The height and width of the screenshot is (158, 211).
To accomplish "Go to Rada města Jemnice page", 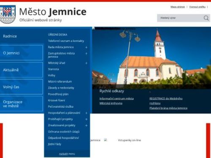I will [x=61, y=47].
